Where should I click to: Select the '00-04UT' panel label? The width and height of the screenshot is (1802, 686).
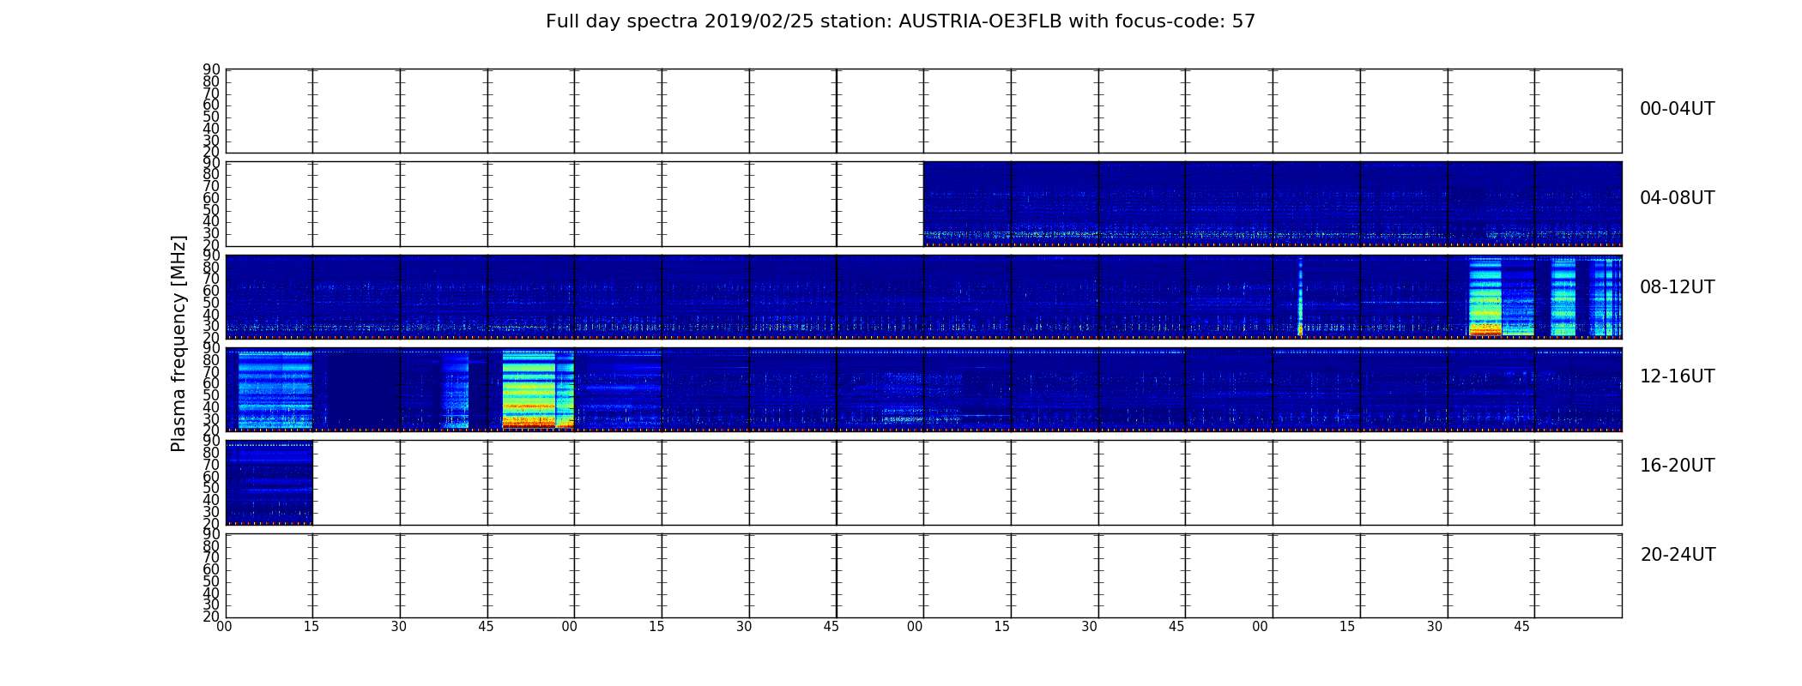coord(1677,109)
